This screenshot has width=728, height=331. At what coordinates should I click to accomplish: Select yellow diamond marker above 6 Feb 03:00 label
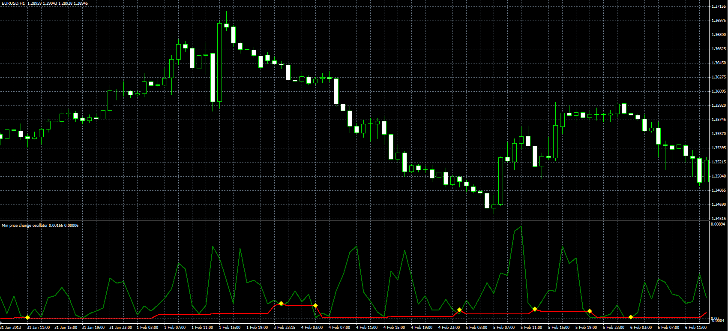coord(631,317)
